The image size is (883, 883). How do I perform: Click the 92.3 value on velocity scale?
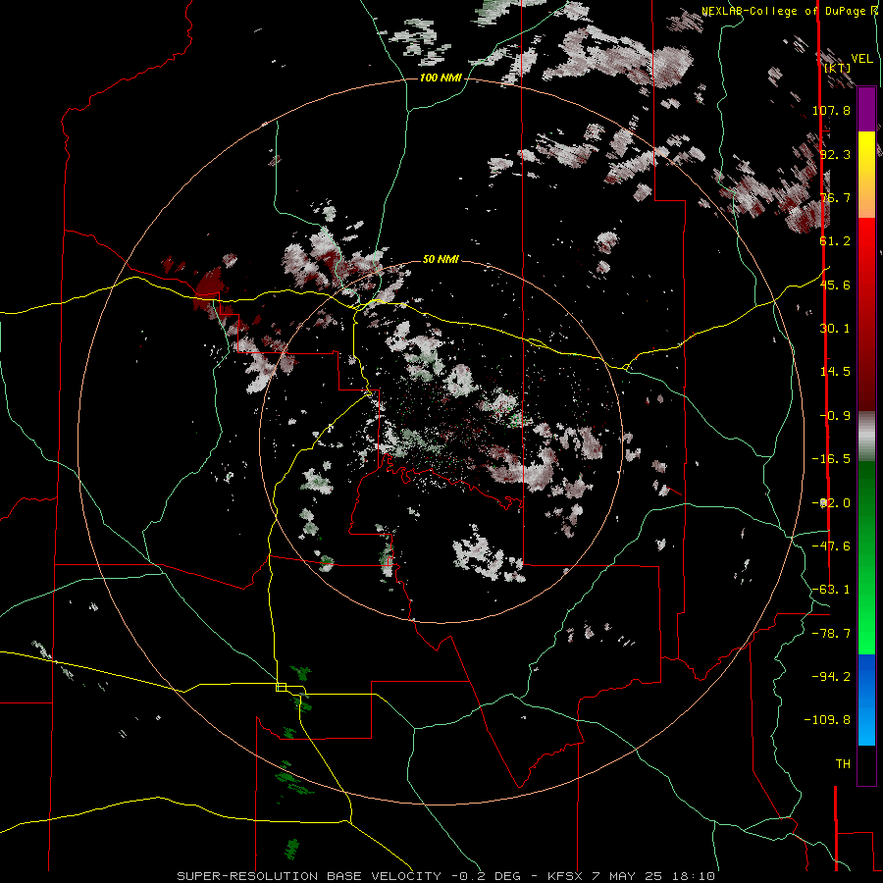(x=835, y=154)
